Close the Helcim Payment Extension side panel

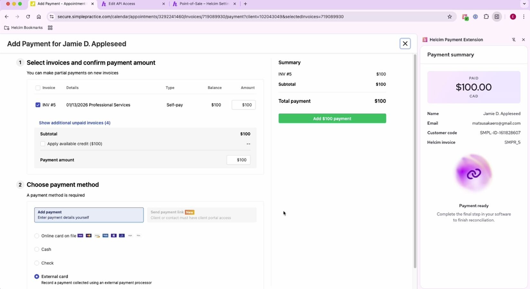tap(523, 40)
